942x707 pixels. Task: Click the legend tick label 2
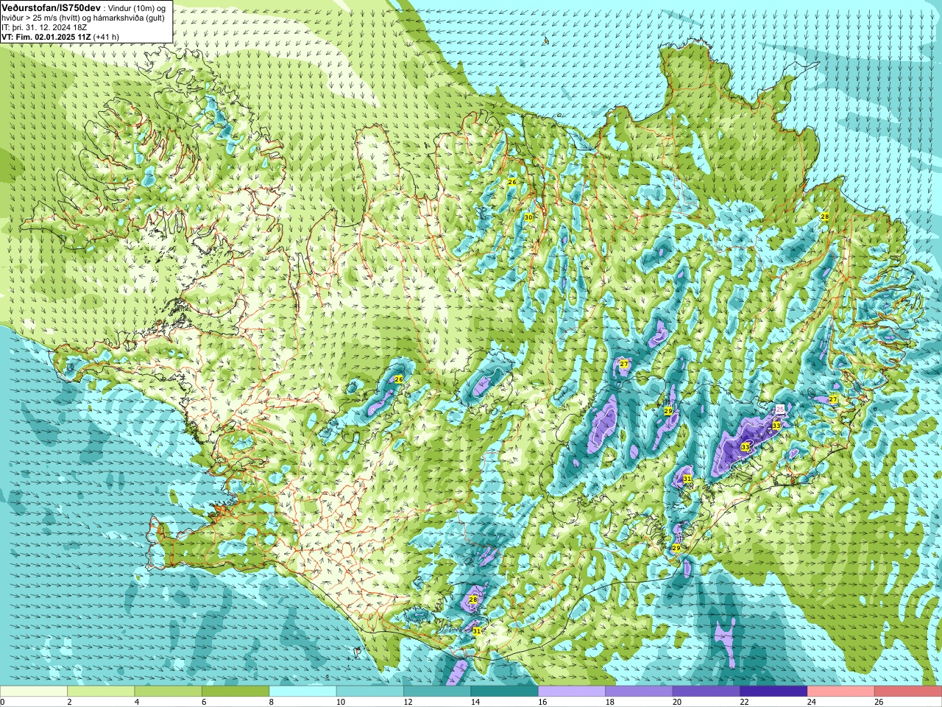click(69, 702)
